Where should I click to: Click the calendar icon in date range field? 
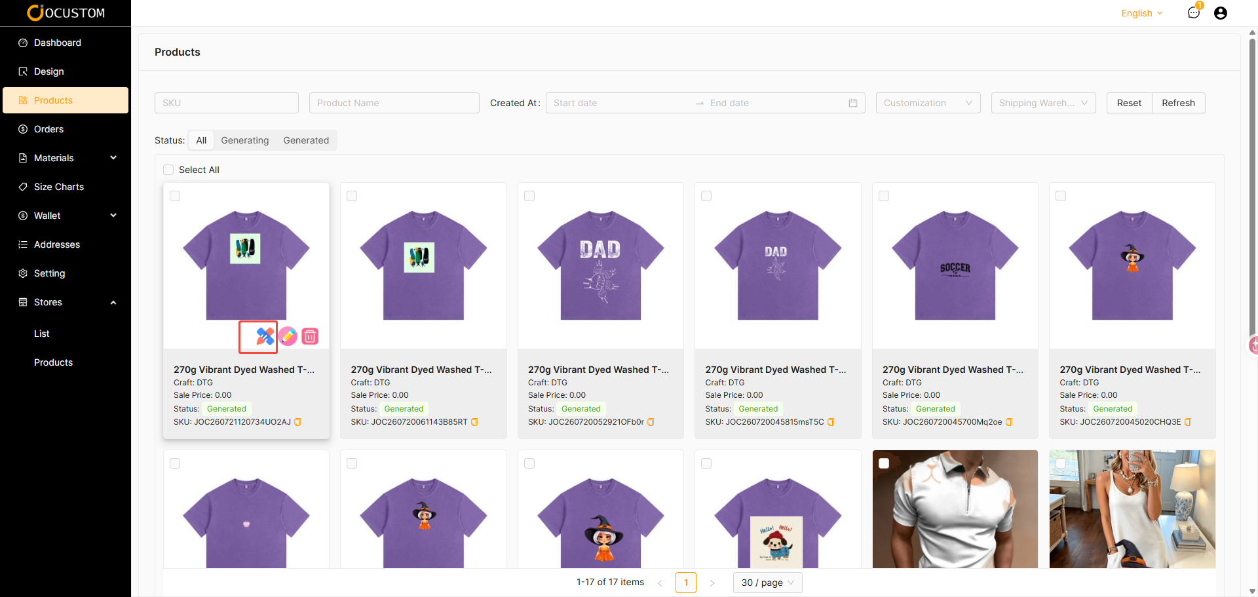coord(853,103)
